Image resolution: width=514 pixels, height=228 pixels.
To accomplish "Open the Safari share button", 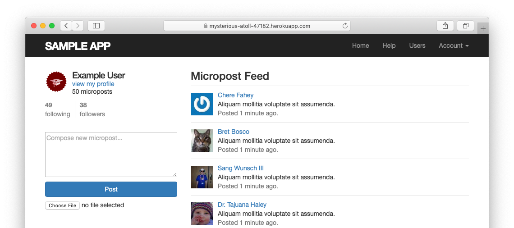I will (x=445, y=26).
